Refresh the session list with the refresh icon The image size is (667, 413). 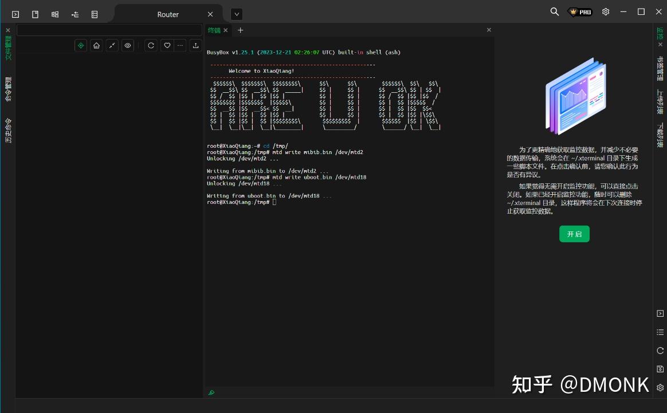point(151,45)
